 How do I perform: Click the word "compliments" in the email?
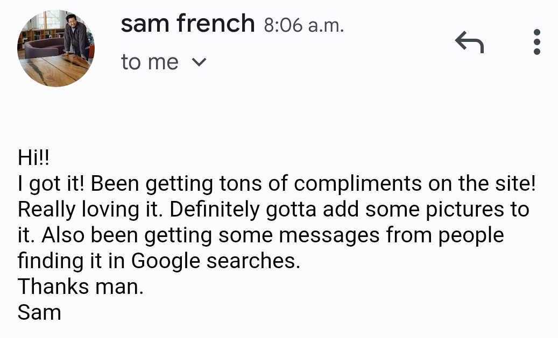pyautogui.click(x=358, y=184)
